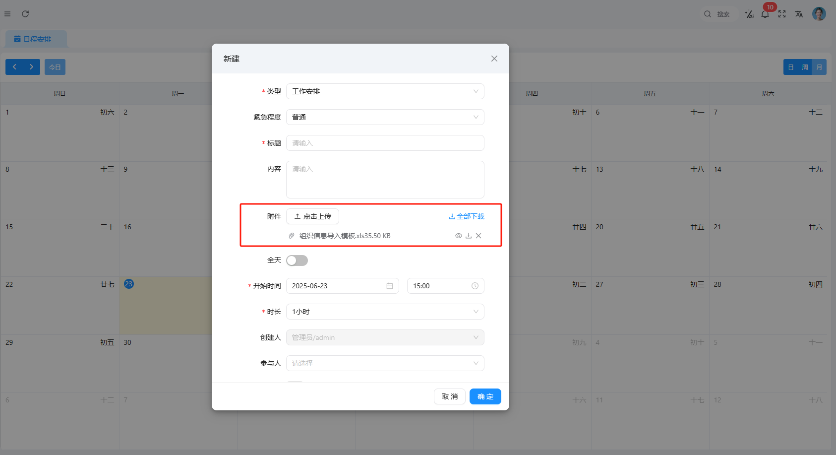Image resolution: width=836 pixels, height=455 pixels.
Task: Go to next month arrow
Action: coord(31,67)
